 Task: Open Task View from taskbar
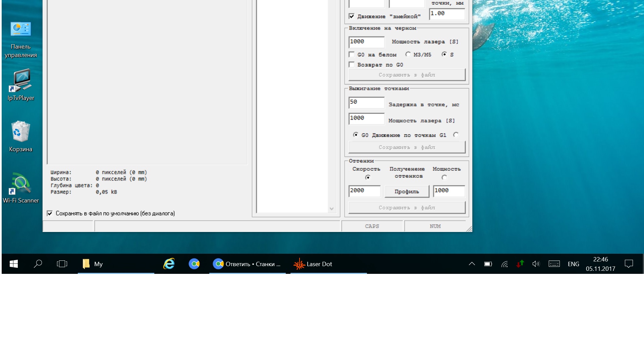coord(62,264)
